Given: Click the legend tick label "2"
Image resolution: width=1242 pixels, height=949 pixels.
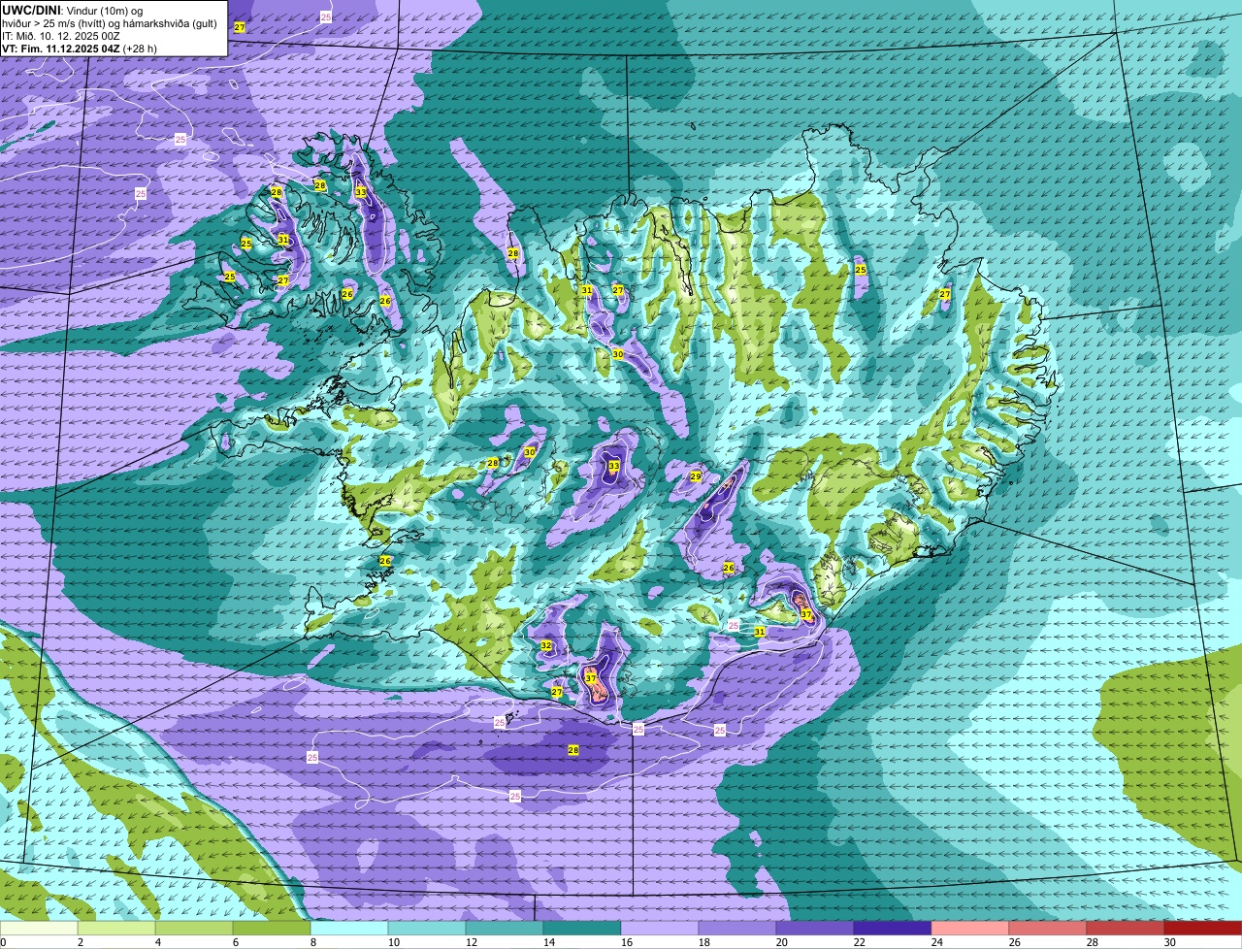Looking at the screenshot, I should tap(80, 942).
